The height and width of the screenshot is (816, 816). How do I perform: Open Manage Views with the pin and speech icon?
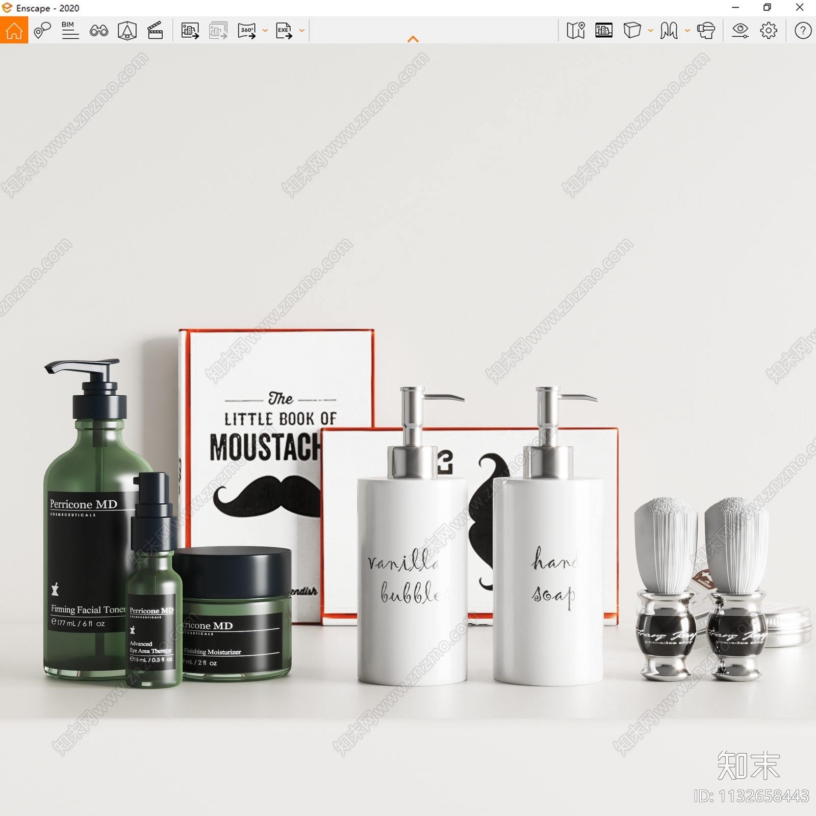[42, 31]
